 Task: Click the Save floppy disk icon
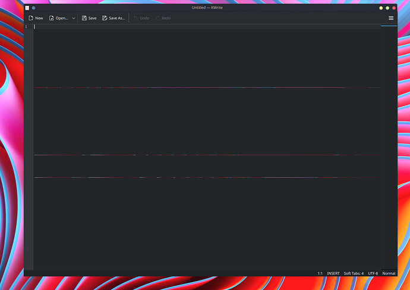[84, 18]
